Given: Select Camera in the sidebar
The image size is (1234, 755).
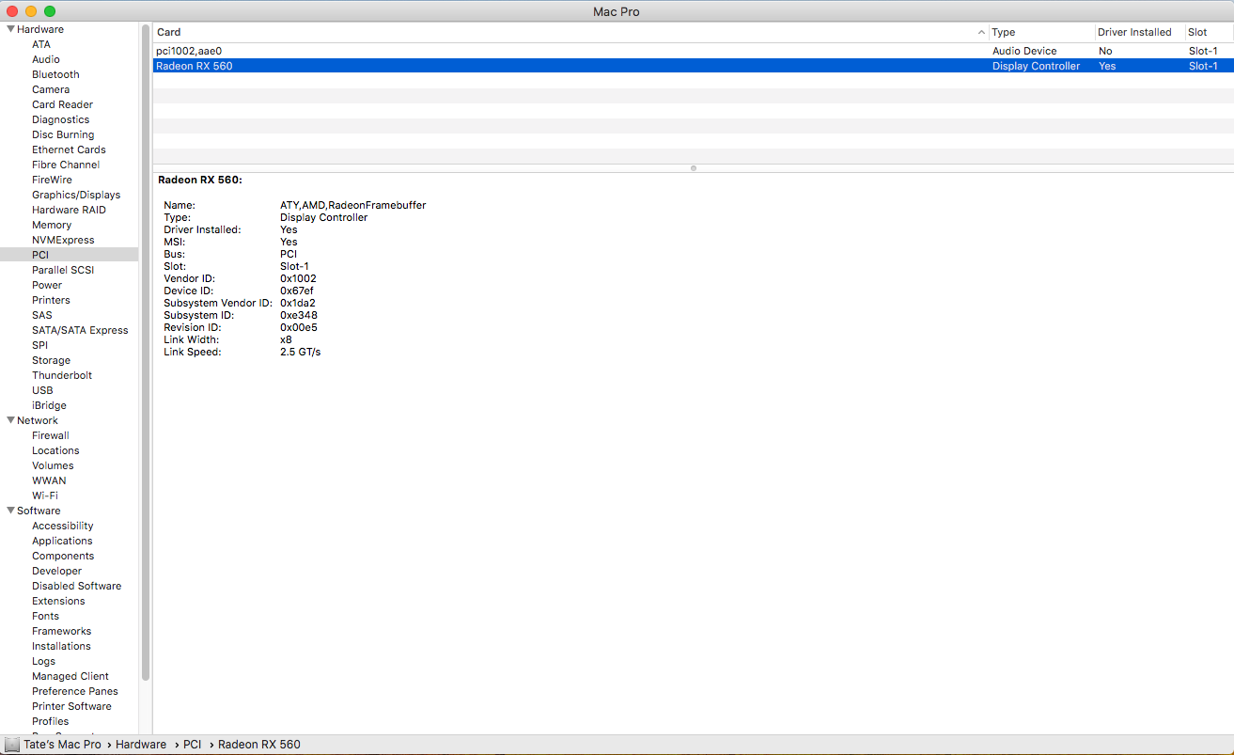Looking at the screenshot, I should coord(51,89).
